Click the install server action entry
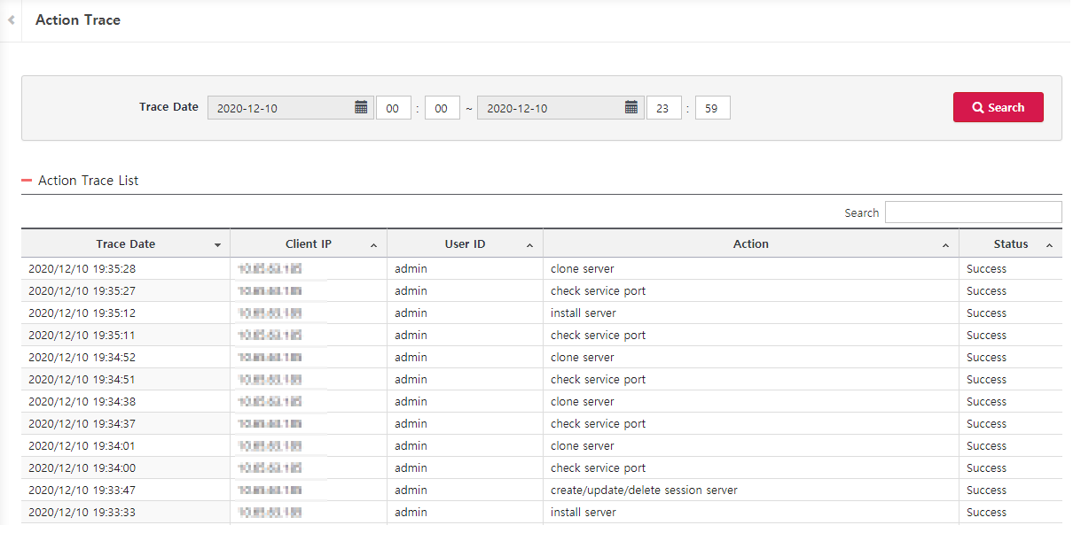 583,313
